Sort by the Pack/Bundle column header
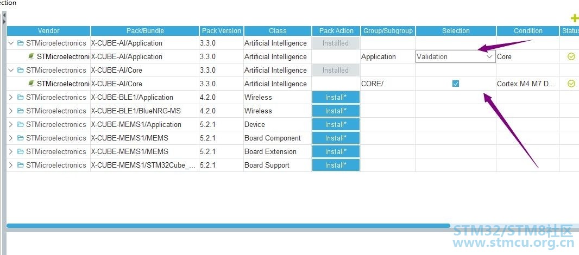 (144, 31)
